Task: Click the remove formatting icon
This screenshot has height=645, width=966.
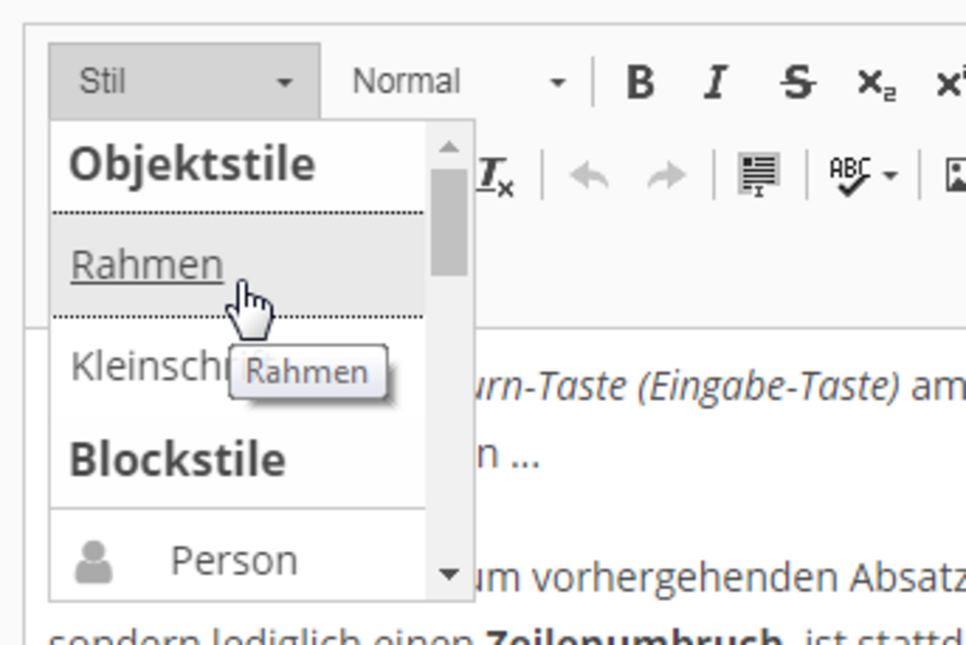Action: [496, 176]
